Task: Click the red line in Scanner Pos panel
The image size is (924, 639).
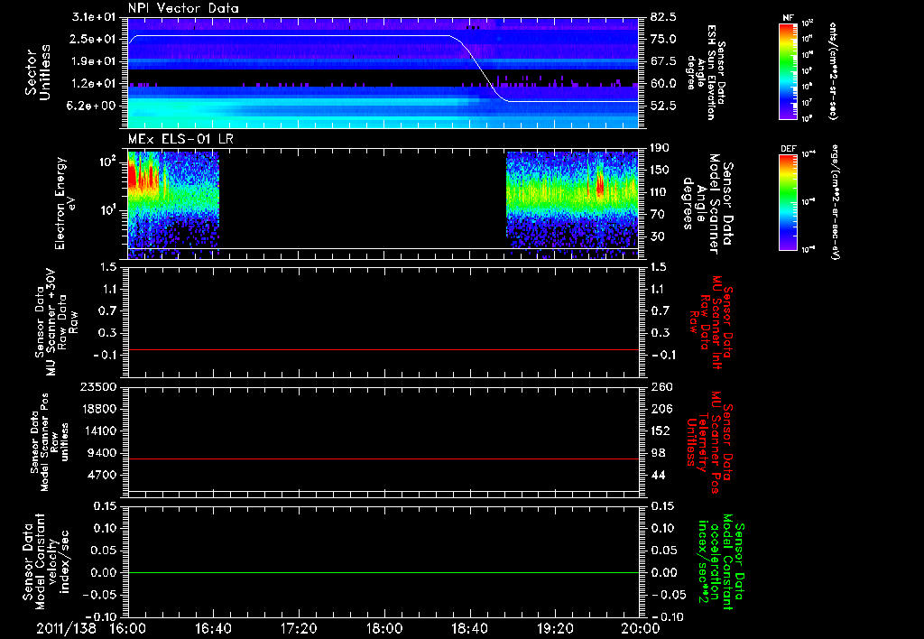Action: 383,458
